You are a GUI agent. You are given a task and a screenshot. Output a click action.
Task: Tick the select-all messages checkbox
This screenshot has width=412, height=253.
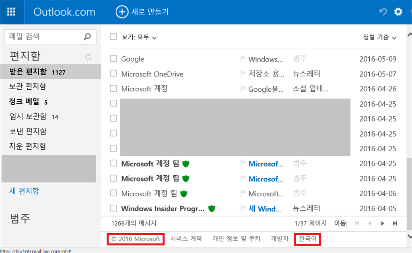pos(113,37)
